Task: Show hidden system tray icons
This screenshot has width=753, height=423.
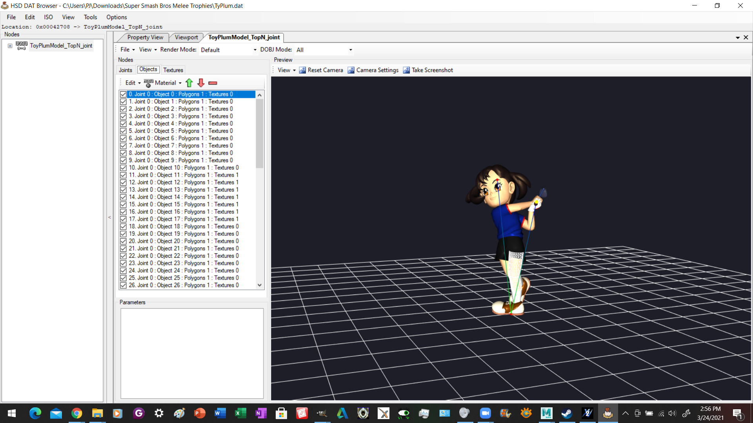Action: 626,413
